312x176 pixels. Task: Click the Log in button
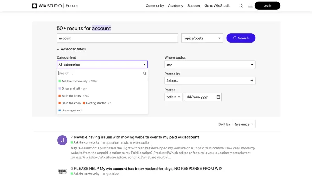[x=268, y=5]
